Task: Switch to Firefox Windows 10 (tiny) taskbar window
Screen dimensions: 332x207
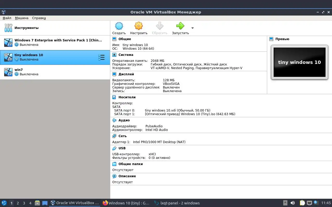Action: [x=126, y=203]
